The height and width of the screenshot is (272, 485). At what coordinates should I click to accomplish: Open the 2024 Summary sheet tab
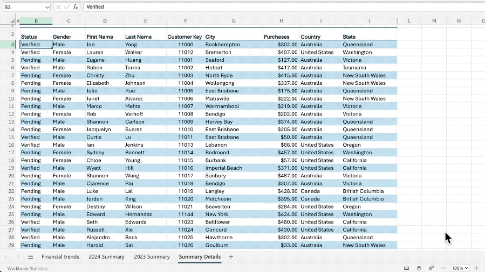[x=106, y=256]
